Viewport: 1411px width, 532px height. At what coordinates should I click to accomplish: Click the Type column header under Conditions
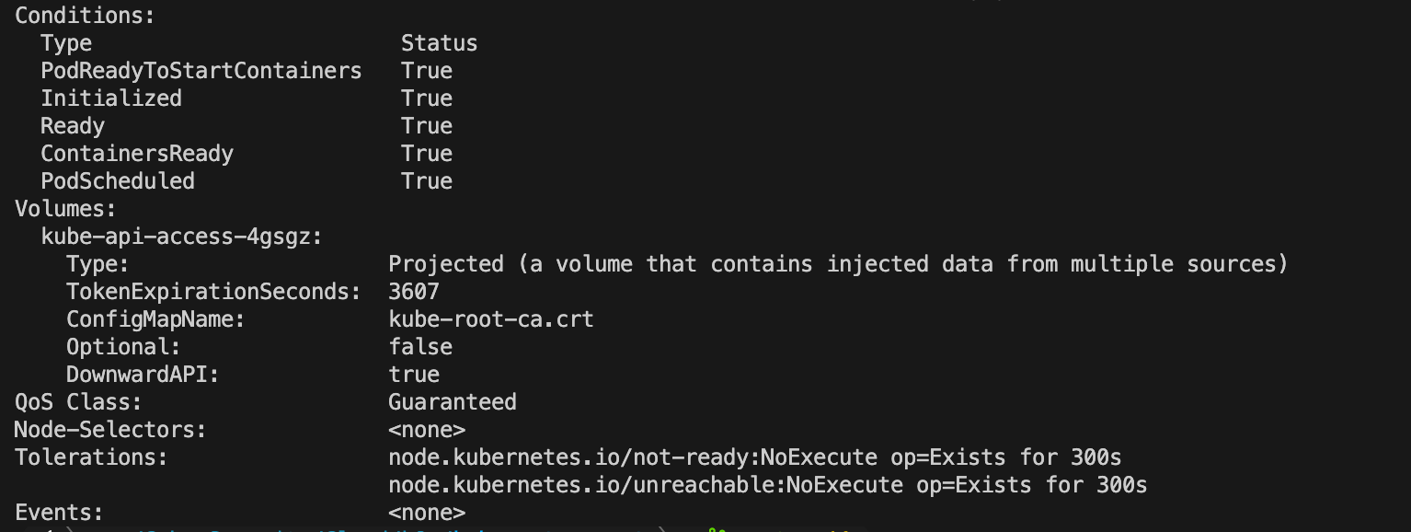coord(66,43)
